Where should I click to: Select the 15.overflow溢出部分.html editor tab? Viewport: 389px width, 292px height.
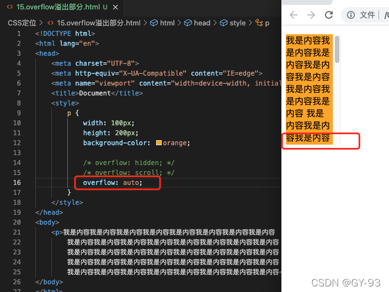(62, 7)
